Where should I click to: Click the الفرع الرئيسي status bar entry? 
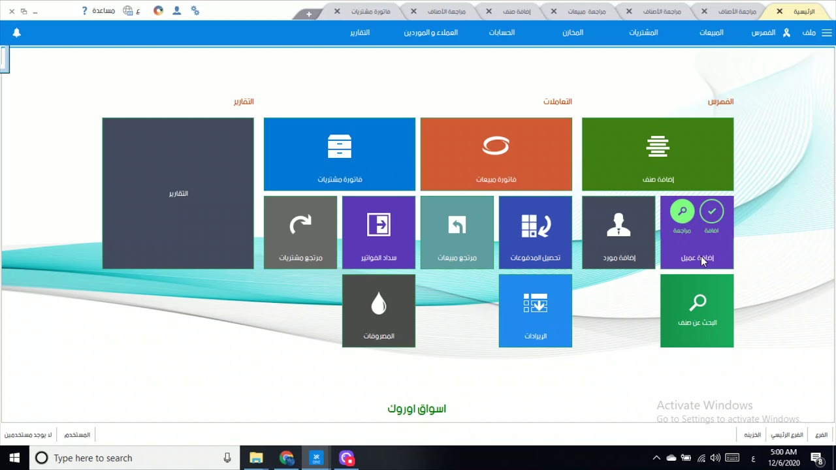point(786,435)
